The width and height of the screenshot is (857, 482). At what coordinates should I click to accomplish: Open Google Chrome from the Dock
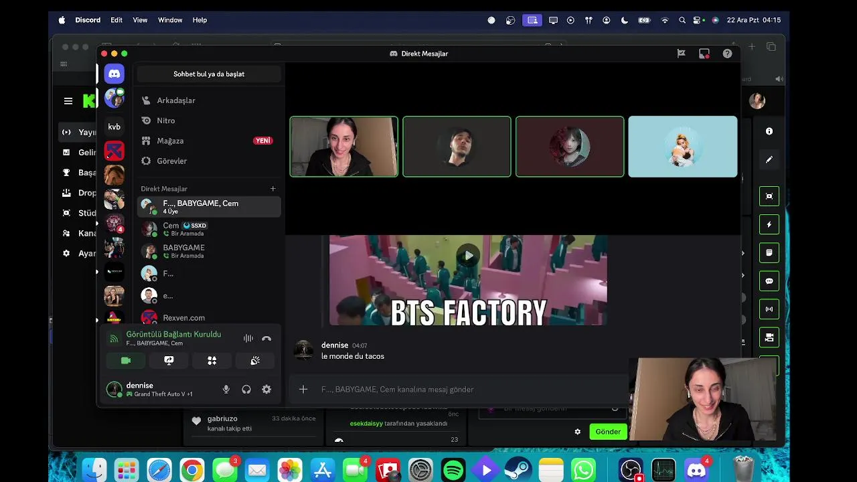191,471
